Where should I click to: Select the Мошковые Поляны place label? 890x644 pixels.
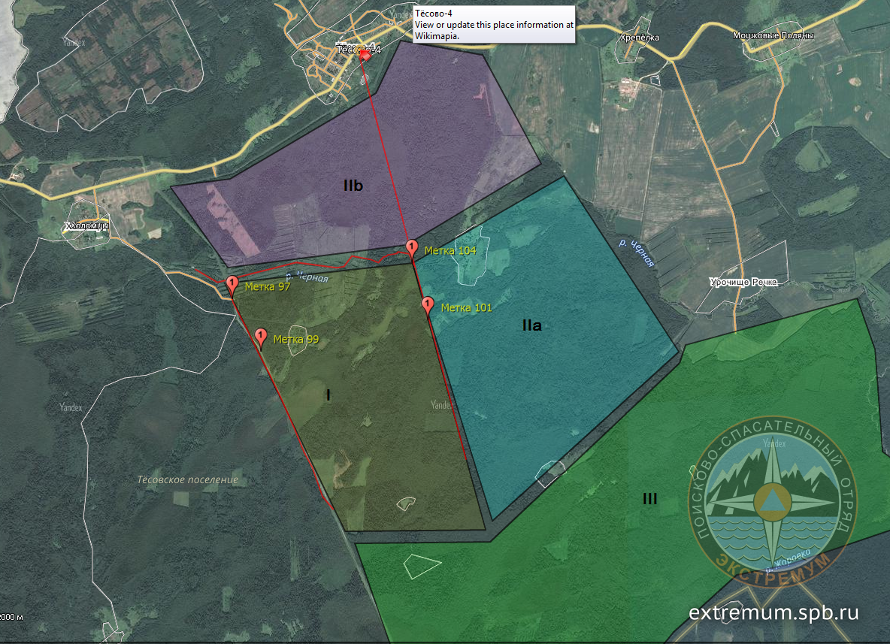point(773,35)
